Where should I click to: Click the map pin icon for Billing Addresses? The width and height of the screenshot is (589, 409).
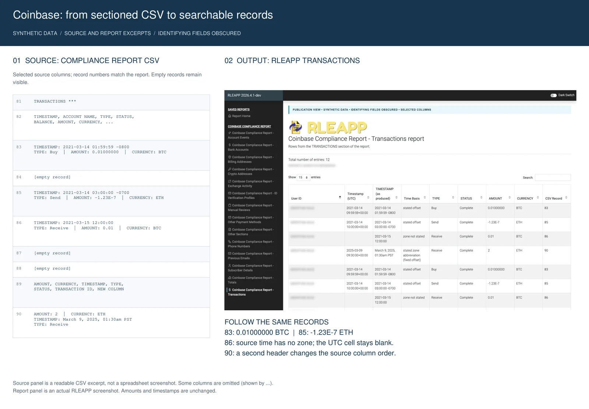click(x=230, y=157)
